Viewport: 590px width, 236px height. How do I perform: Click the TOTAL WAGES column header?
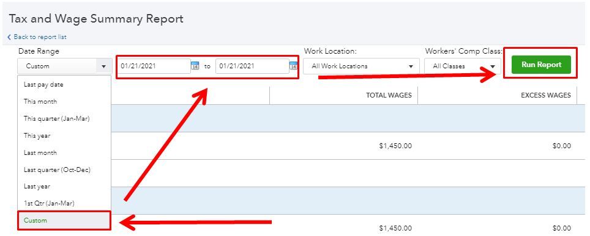tap(389, 95)
